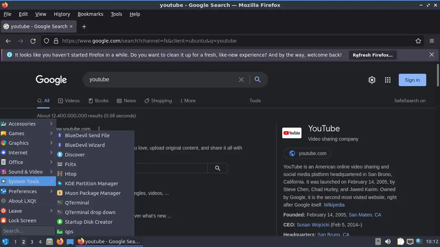Click the tracking protection shield icon

[x=46, y=41]
